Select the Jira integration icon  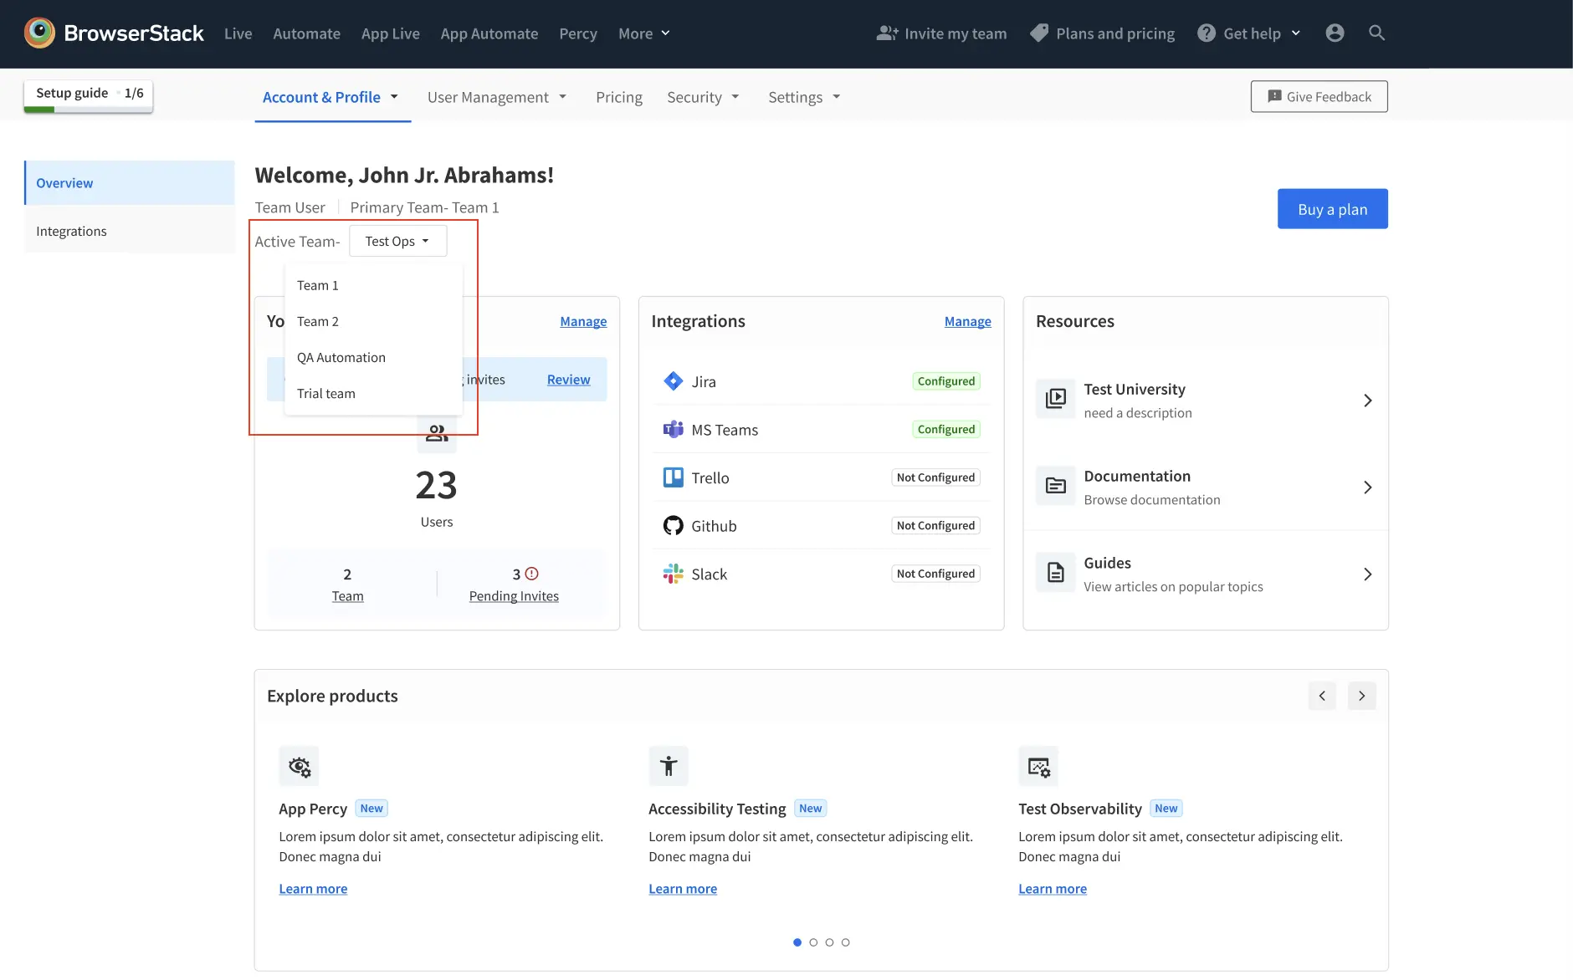click(674, 380)
